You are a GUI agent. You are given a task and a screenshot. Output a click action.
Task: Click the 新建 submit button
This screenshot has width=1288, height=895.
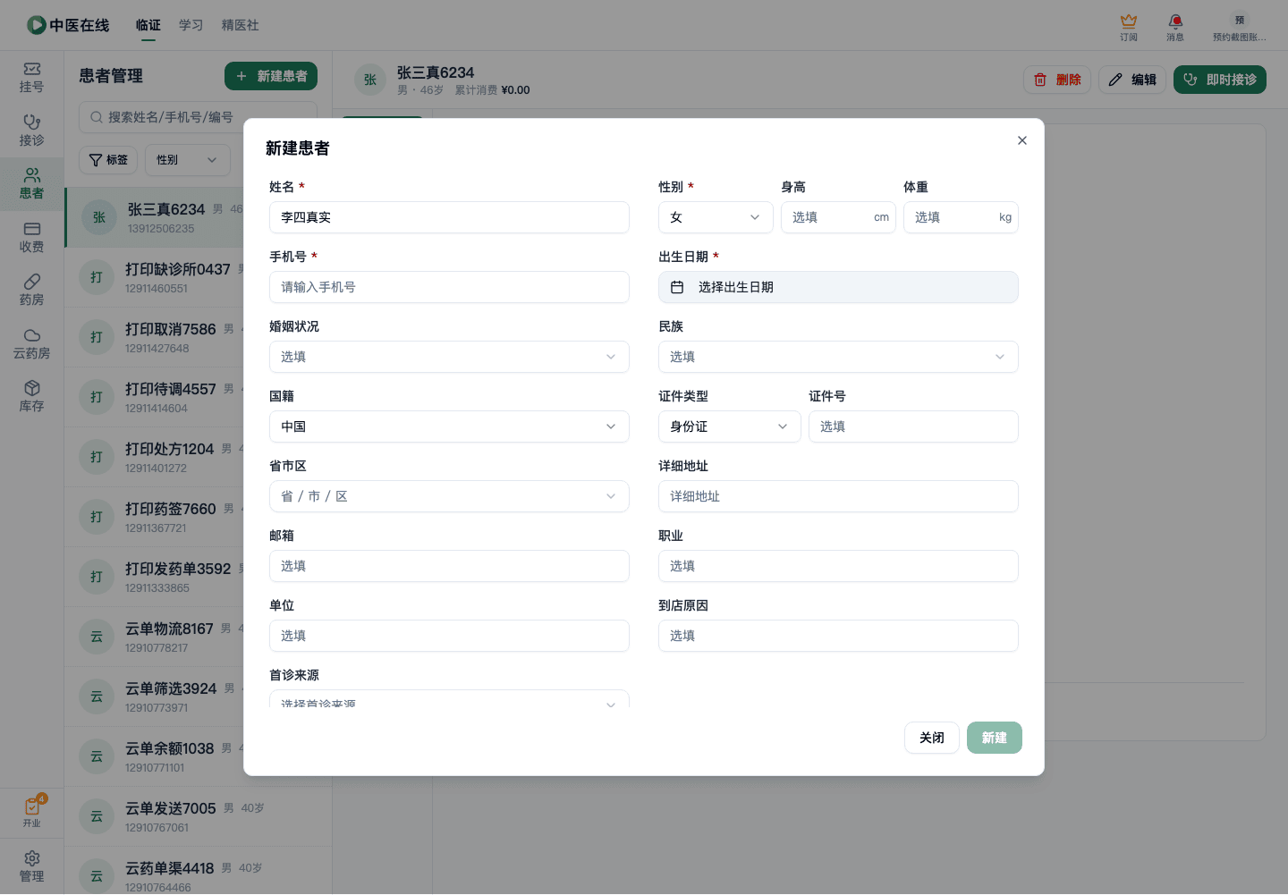[x=995, y=738]
